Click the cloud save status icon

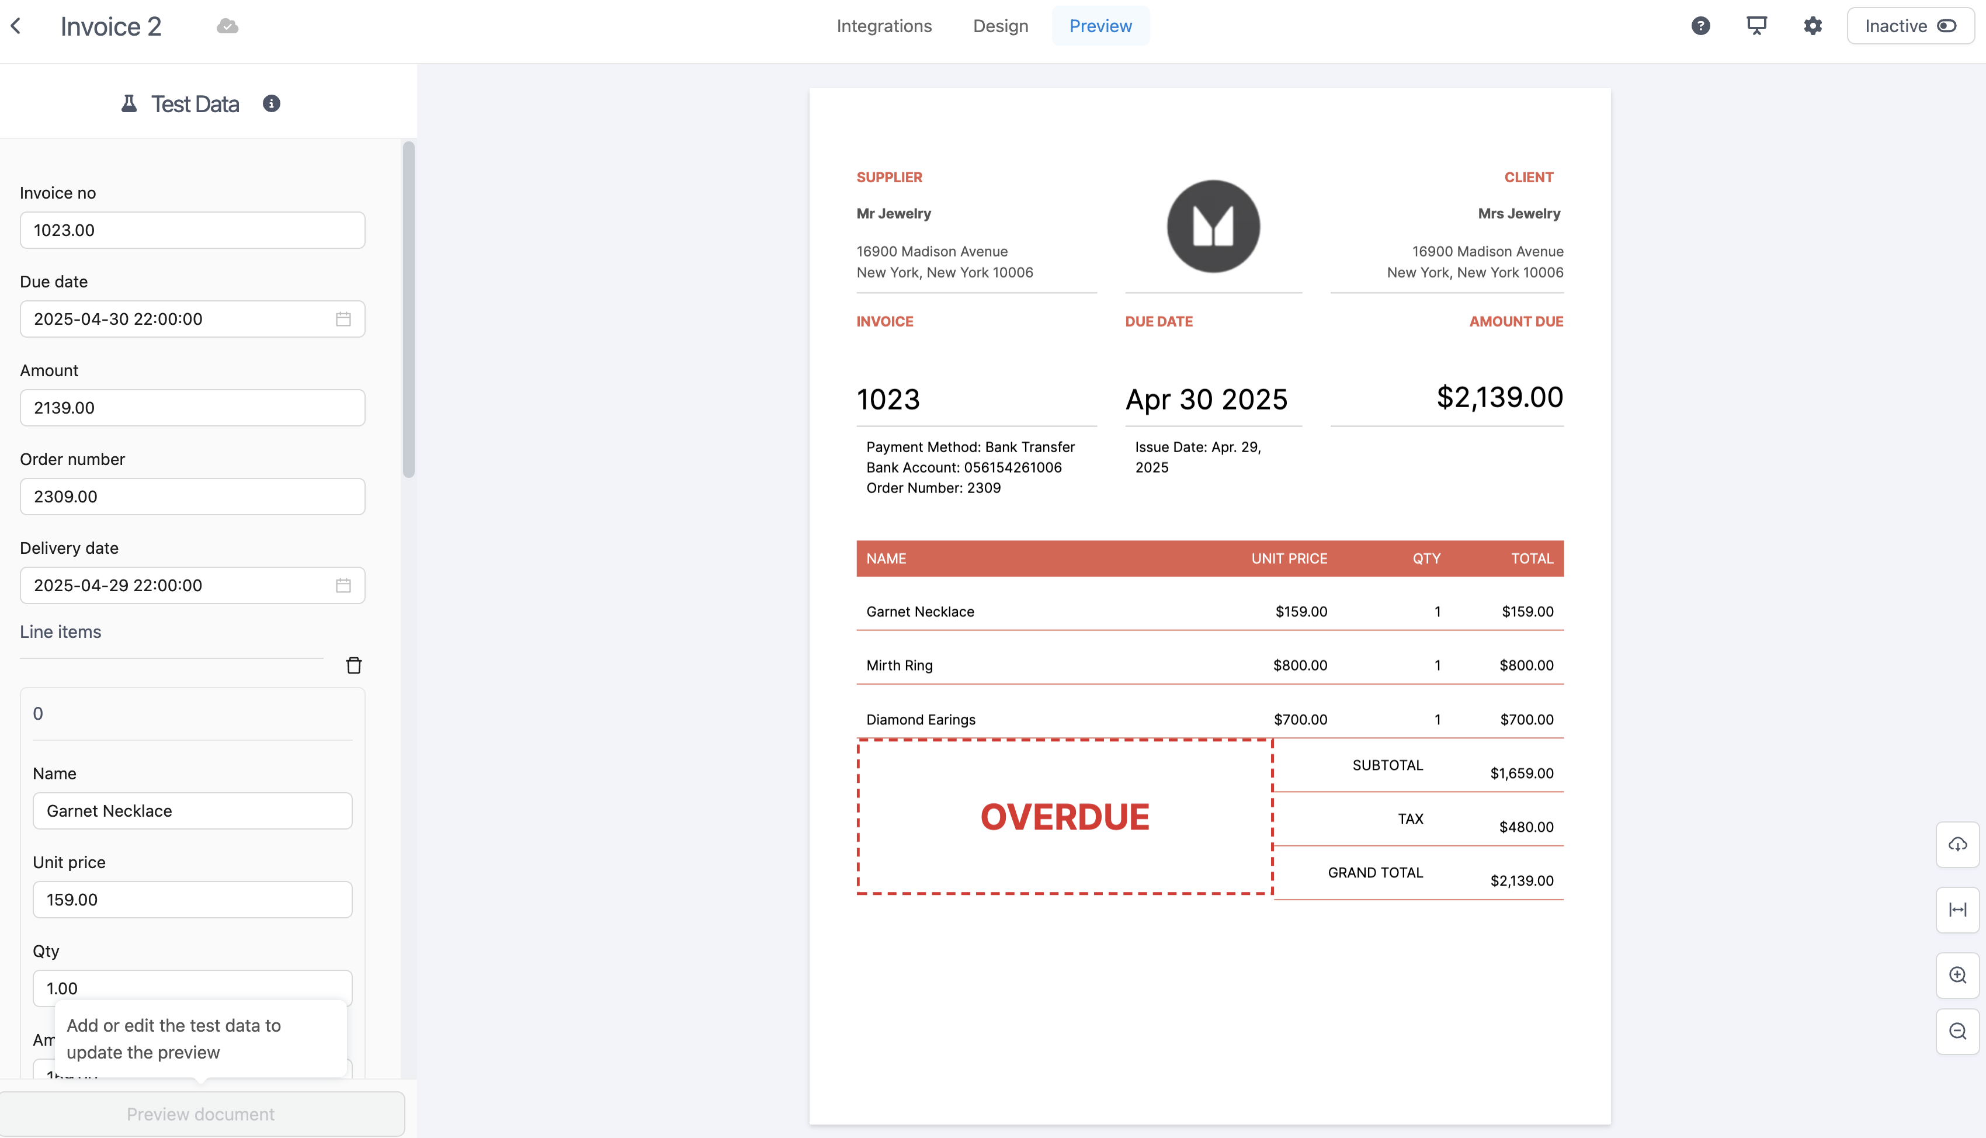pyautogui.click(x=227, y=26)
